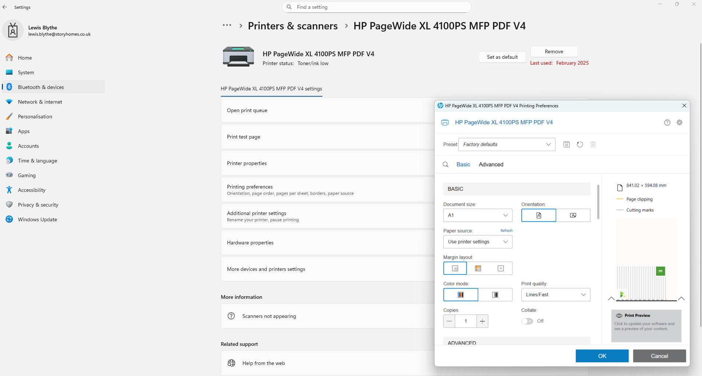Choose the first margin layout option
Image resolution: width=702 pixels, height=376 pixels.
[x=455, y=268]
